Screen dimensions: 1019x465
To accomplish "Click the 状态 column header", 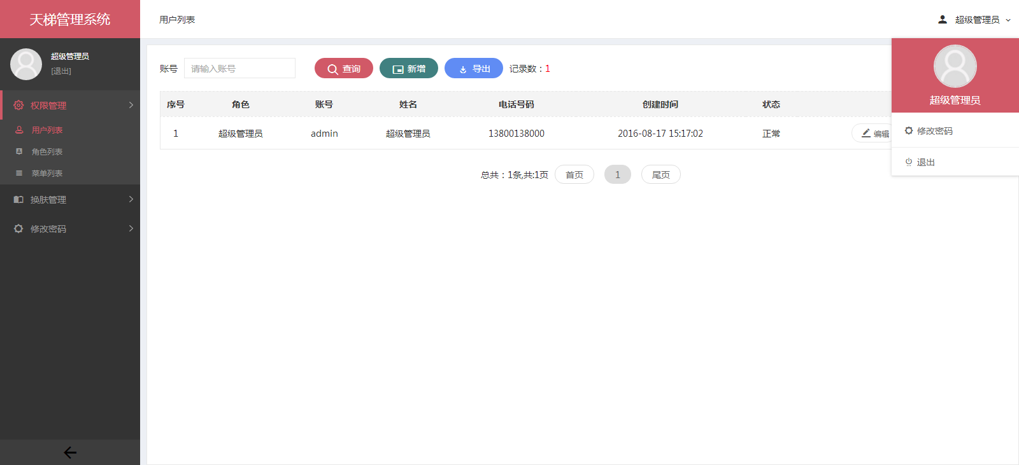I will (771, 104).
